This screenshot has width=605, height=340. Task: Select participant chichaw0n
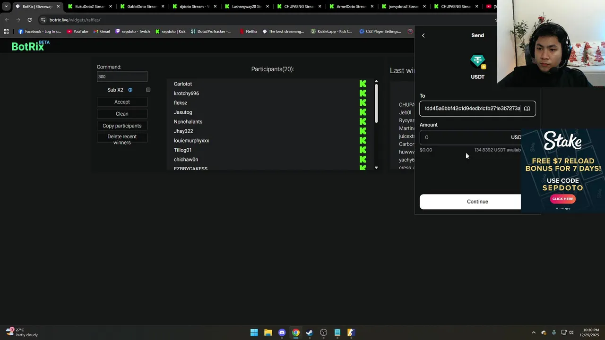coord(186,160)
